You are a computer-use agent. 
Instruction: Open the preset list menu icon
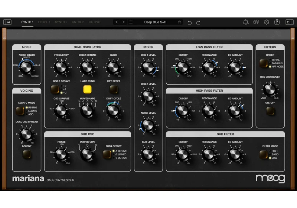pos(131,22)
